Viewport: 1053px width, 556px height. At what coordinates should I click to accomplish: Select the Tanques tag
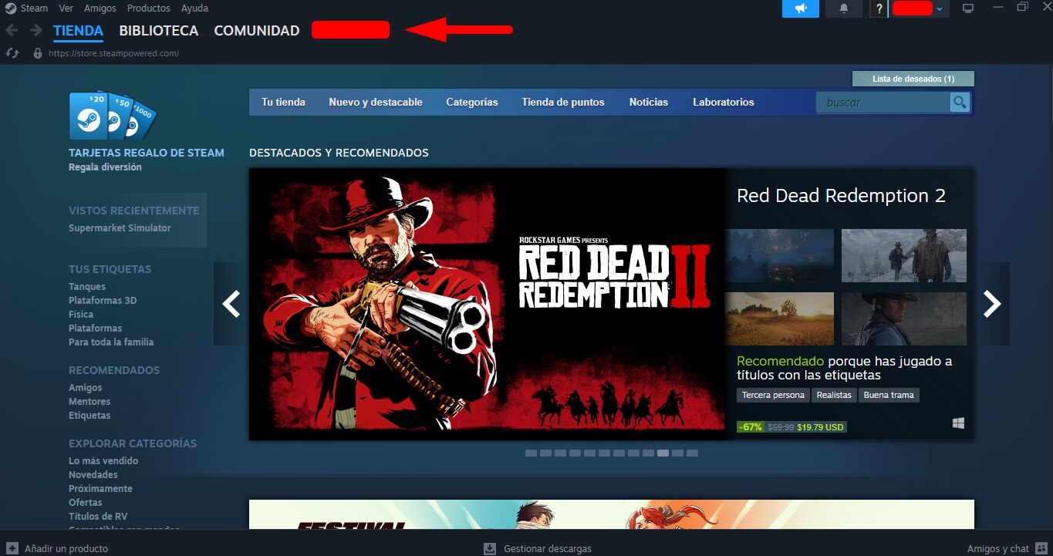(x=87, y=287)
